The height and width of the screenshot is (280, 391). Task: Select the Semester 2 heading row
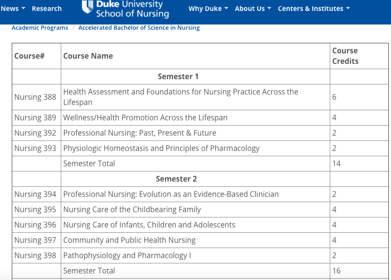pos(176,179)
